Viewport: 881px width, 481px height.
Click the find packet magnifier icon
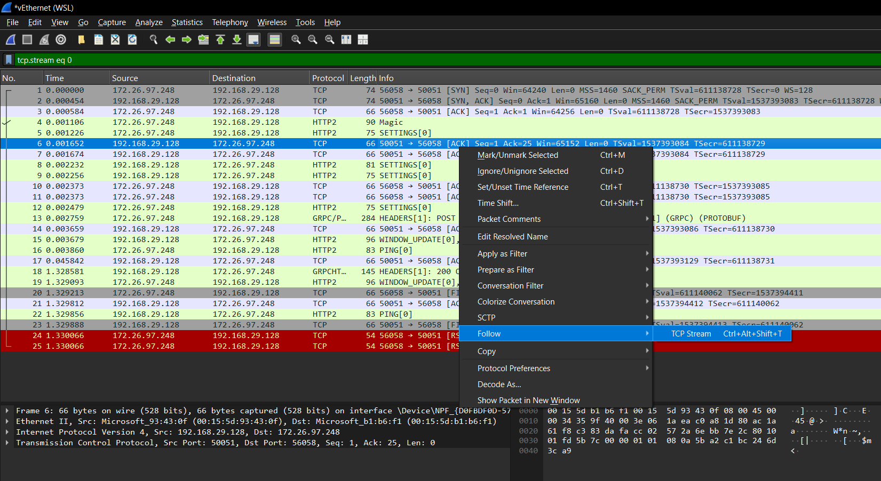coord(154,39)
